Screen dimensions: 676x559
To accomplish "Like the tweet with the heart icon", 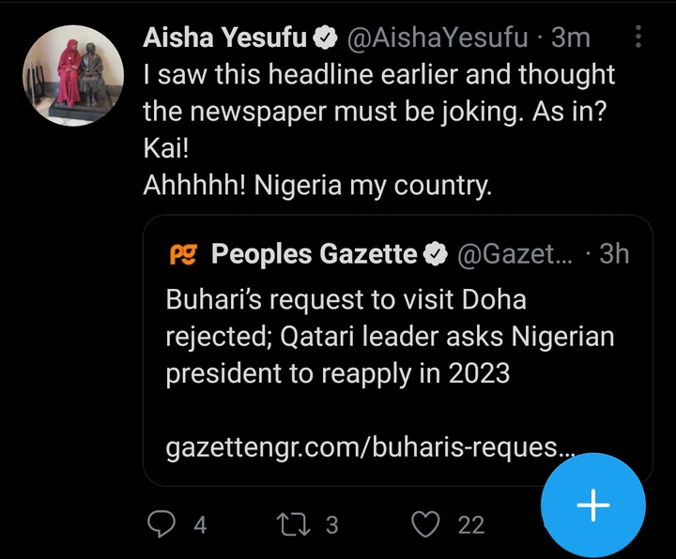I will [427, 524].
